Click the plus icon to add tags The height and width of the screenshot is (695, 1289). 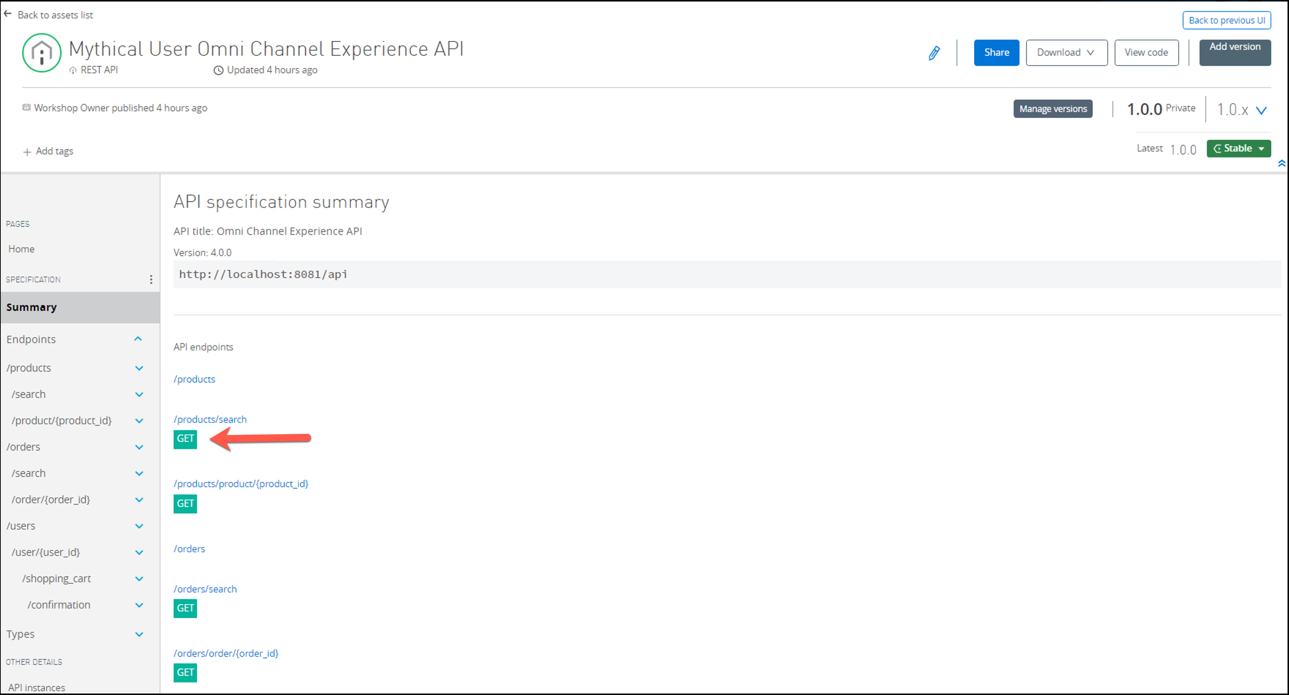tap(27, 152)
